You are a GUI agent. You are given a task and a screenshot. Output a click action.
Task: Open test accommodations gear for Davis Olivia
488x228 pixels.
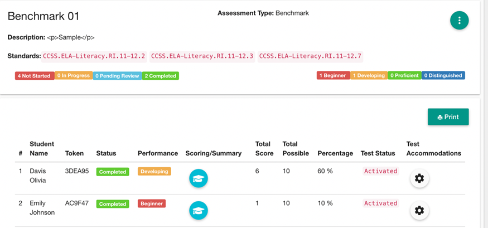419,178
